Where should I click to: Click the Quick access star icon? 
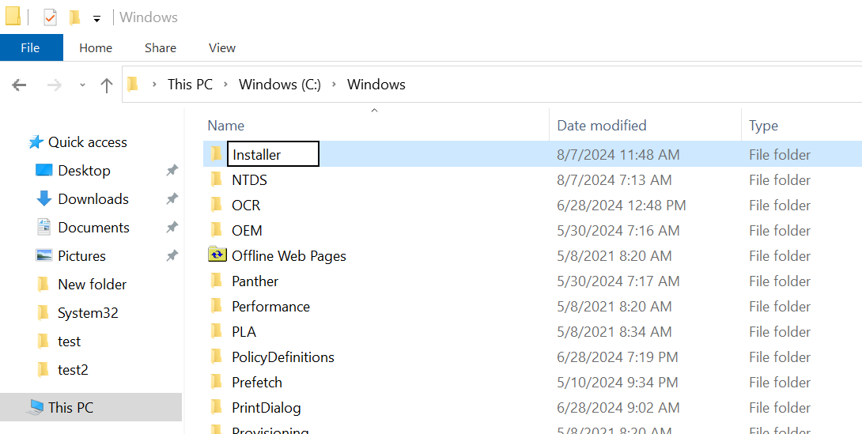(36, 142)
